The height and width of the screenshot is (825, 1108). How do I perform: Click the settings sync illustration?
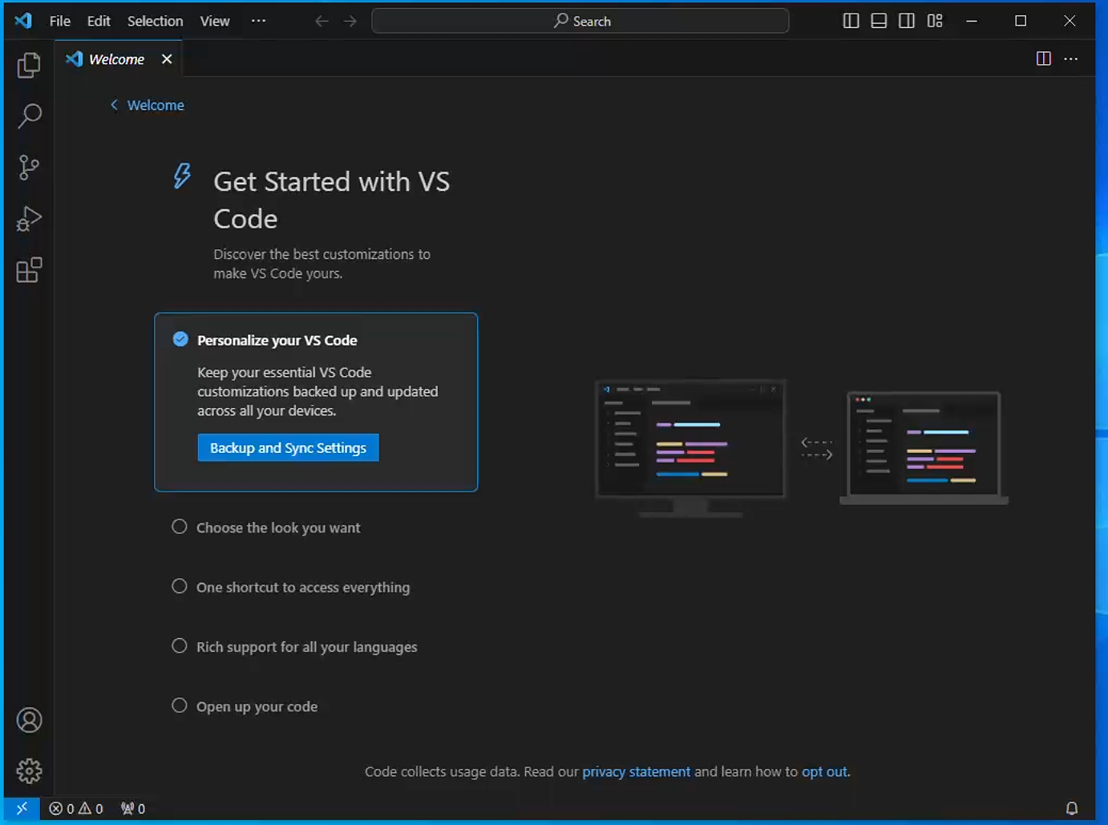pos(802,449)
